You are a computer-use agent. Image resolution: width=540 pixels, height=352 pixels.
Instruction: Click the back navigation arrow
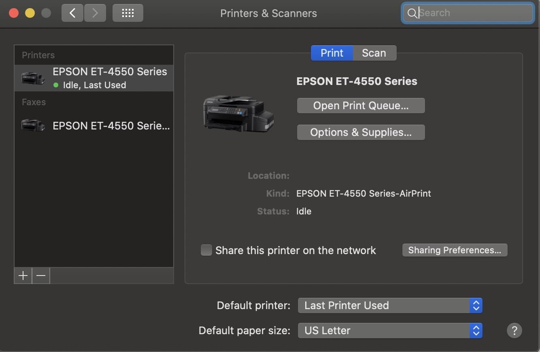[x=72, y=13]
